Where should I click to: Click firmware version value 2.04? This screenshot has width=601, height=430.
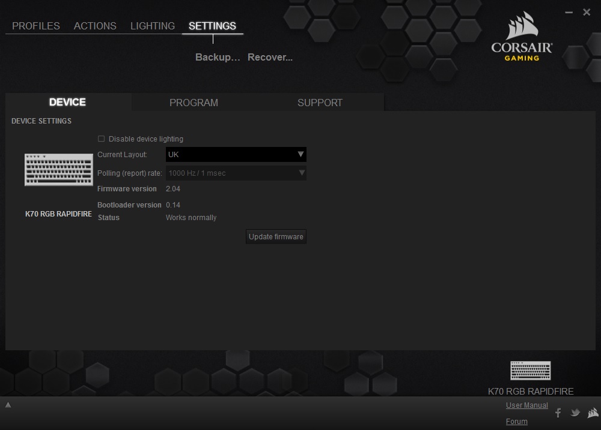click(x=173, y=188)
